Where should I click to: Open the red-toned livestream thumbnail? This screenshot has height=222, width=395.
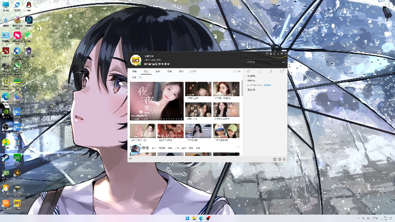coord(170,131)
